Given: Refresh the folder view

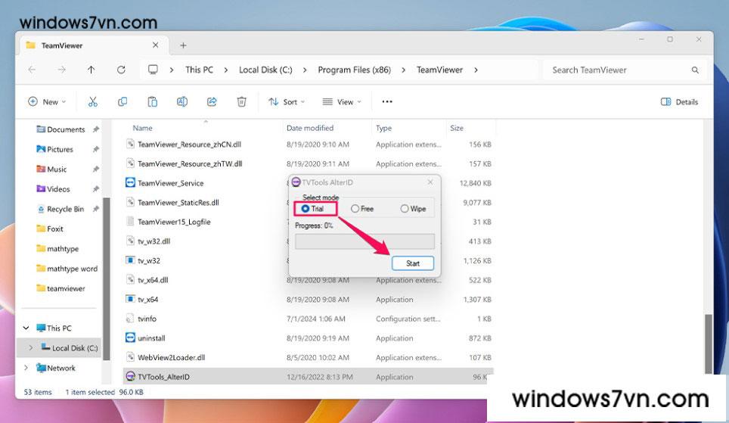Looking at the screenshot, I should 121,70.
